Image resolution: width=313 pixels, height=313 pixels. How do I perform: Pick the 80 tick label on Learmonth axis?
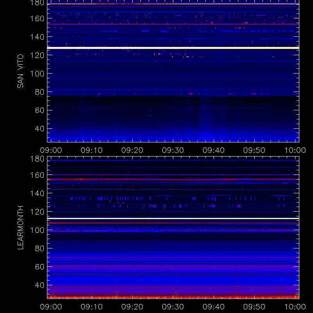pyautogui.click(x=40, y=248)
